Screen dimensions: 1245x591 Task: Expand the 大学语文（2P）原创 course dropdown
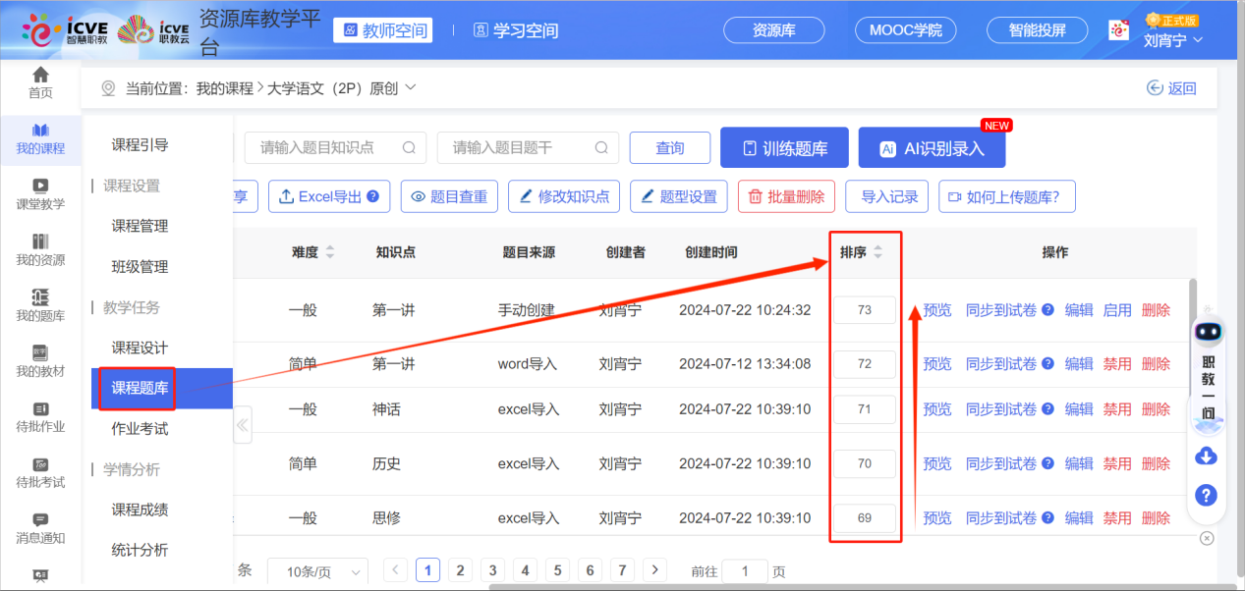411,87
